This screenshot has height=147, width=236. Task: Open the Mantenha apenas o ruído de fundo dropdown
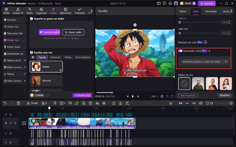(205, 61)
